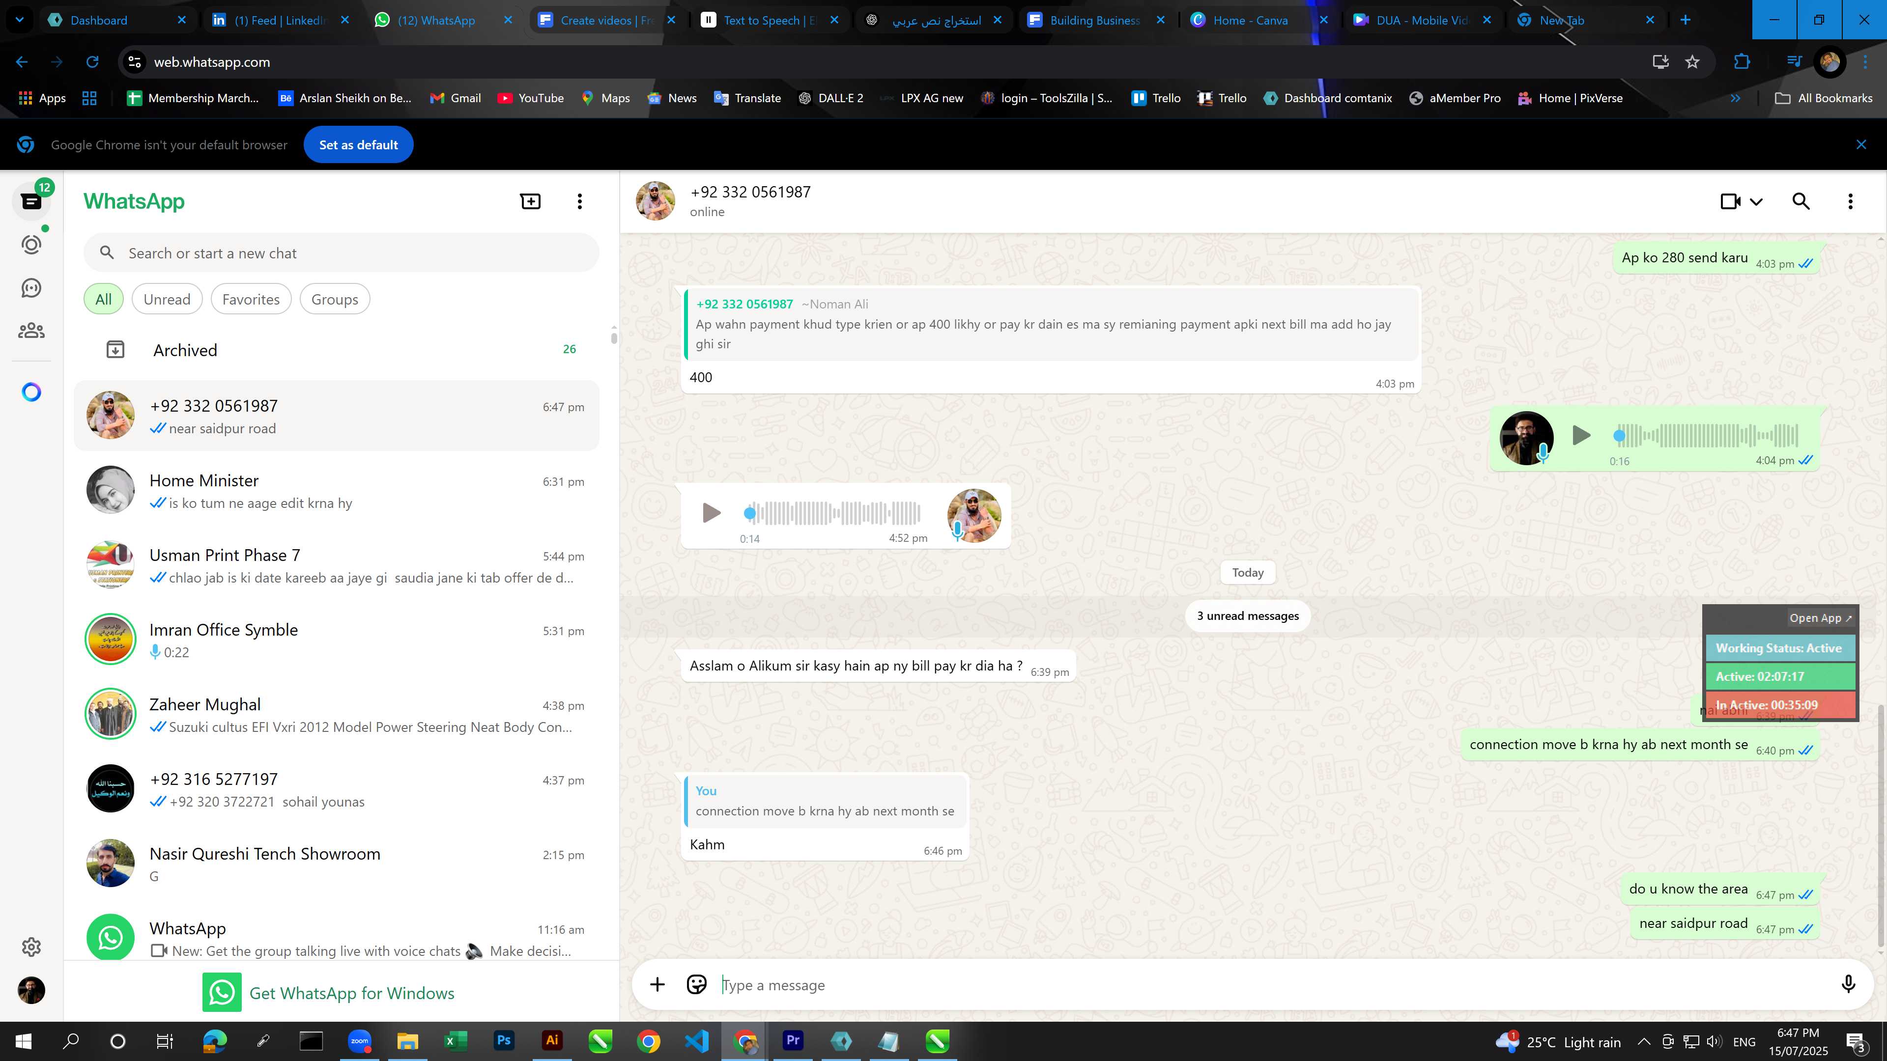
Task: Expand the call options chevron
Action: click(1756, 202)
